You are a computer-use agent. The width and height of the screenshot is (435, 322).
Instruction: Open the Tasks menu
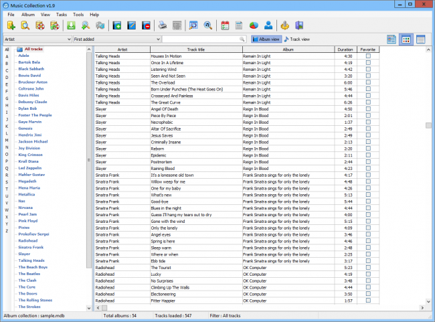click(x=62, y=15)
